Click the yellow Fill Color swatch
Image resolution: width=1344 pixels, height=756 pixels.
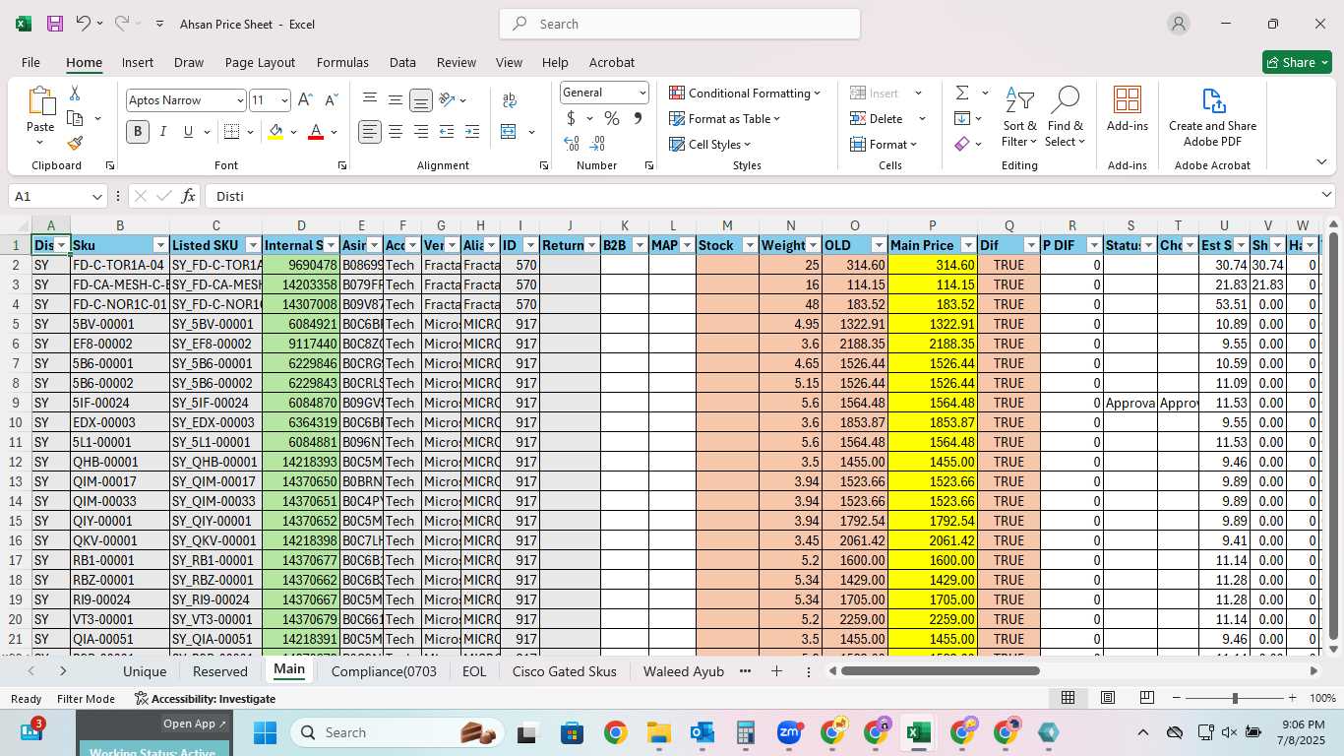pyautogui.click(x=275, y=132)
